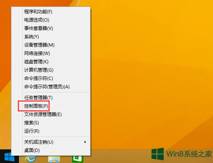
Task: Open 电源选项(O) from menu
Action: pos(56,20)
